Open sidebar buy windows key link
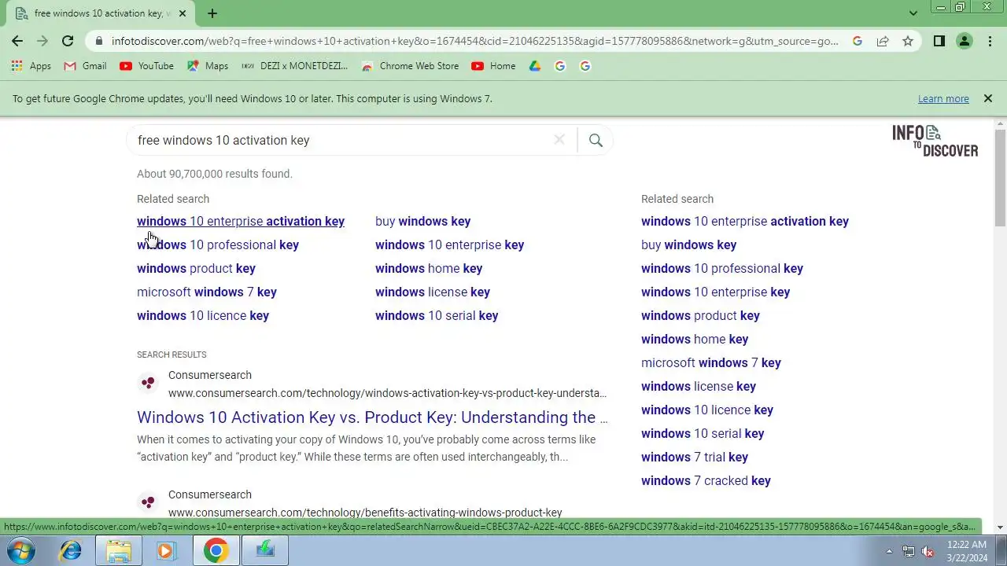Viewport: 1007px width, 566px height. (x=688, y=245)
